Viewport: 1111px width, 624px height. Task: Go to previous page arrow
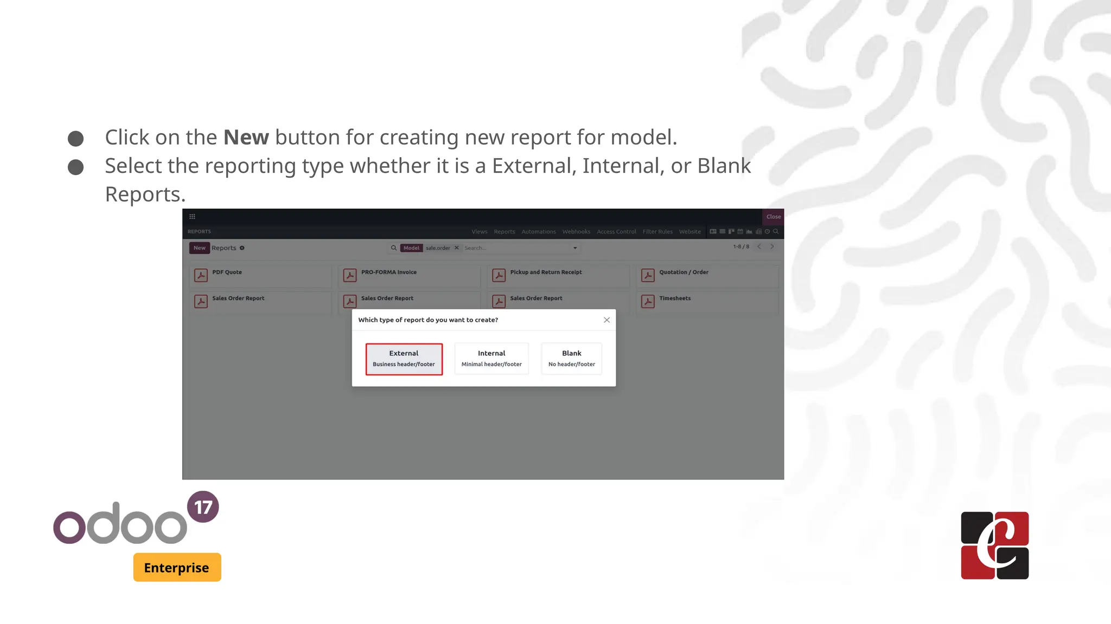click(759, 246)
